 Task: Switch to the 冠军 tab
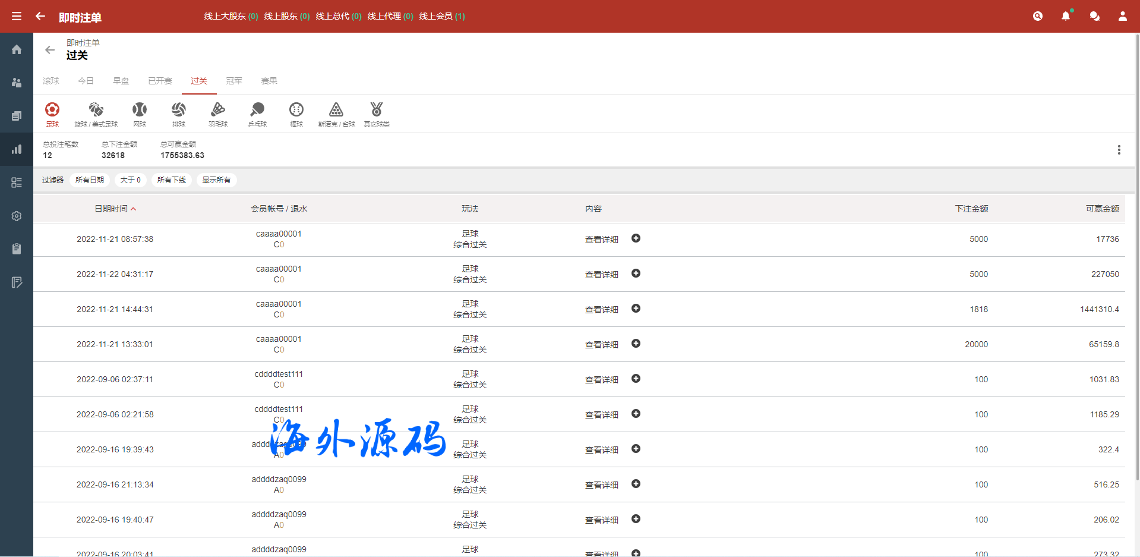(x=234, y=81)
